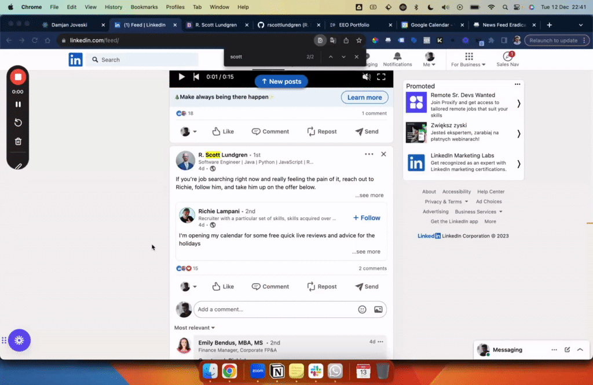Repost R. Scott Lundgren's post
Image resolution: width=593 pixels, height=385 pixels.
(322, 287)
